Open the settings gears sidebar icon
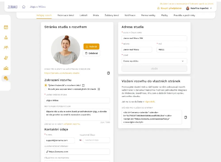 (6, 78)
